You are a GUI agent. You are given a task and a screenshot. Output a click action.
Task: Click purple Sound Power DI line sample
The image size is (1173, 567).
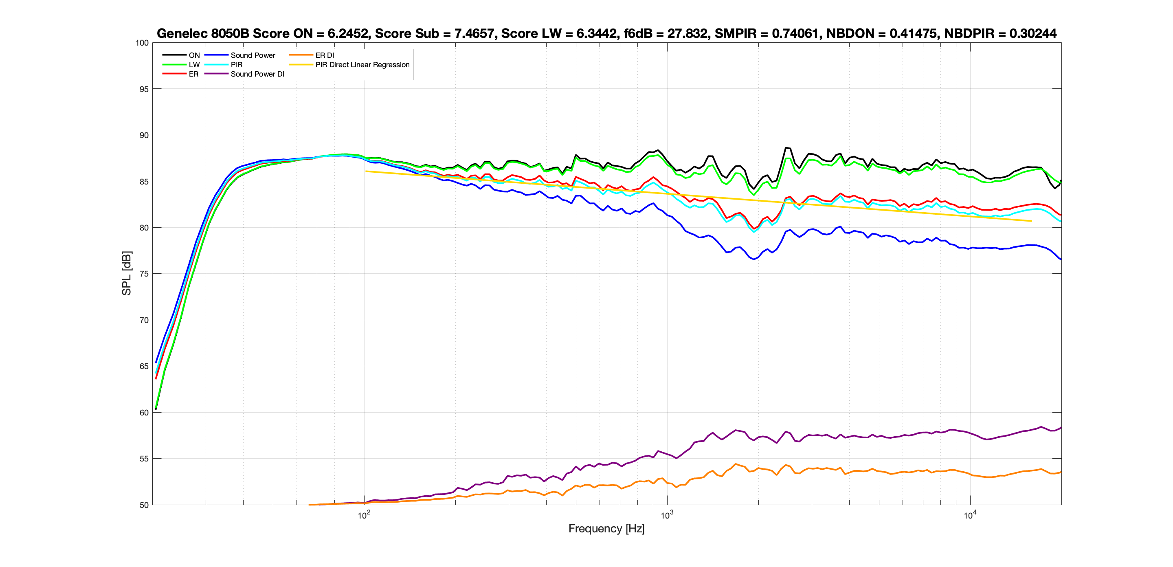(x=216, y=74)
